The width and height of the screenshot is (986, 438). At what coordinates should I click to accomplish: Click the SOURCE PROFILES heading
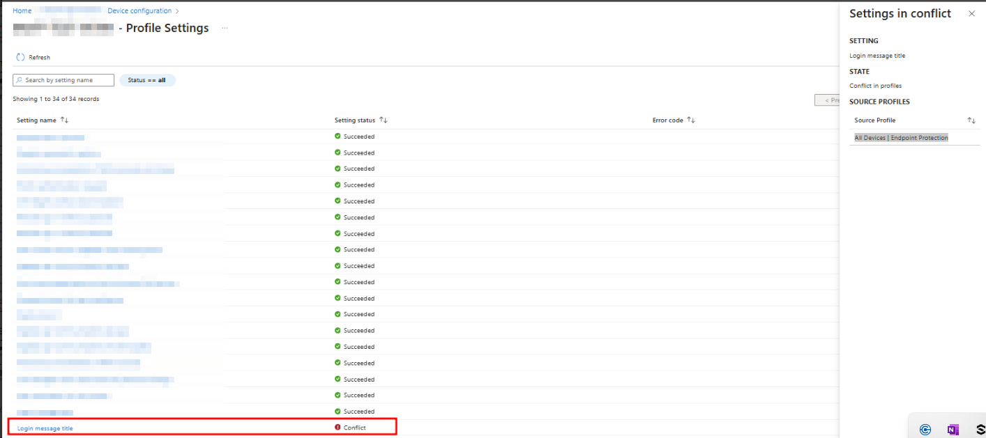coord(879,102)
